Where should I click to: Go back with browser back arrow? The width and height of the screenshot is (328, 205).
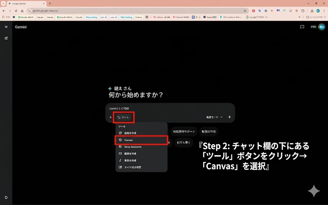(x=4, y=11)
